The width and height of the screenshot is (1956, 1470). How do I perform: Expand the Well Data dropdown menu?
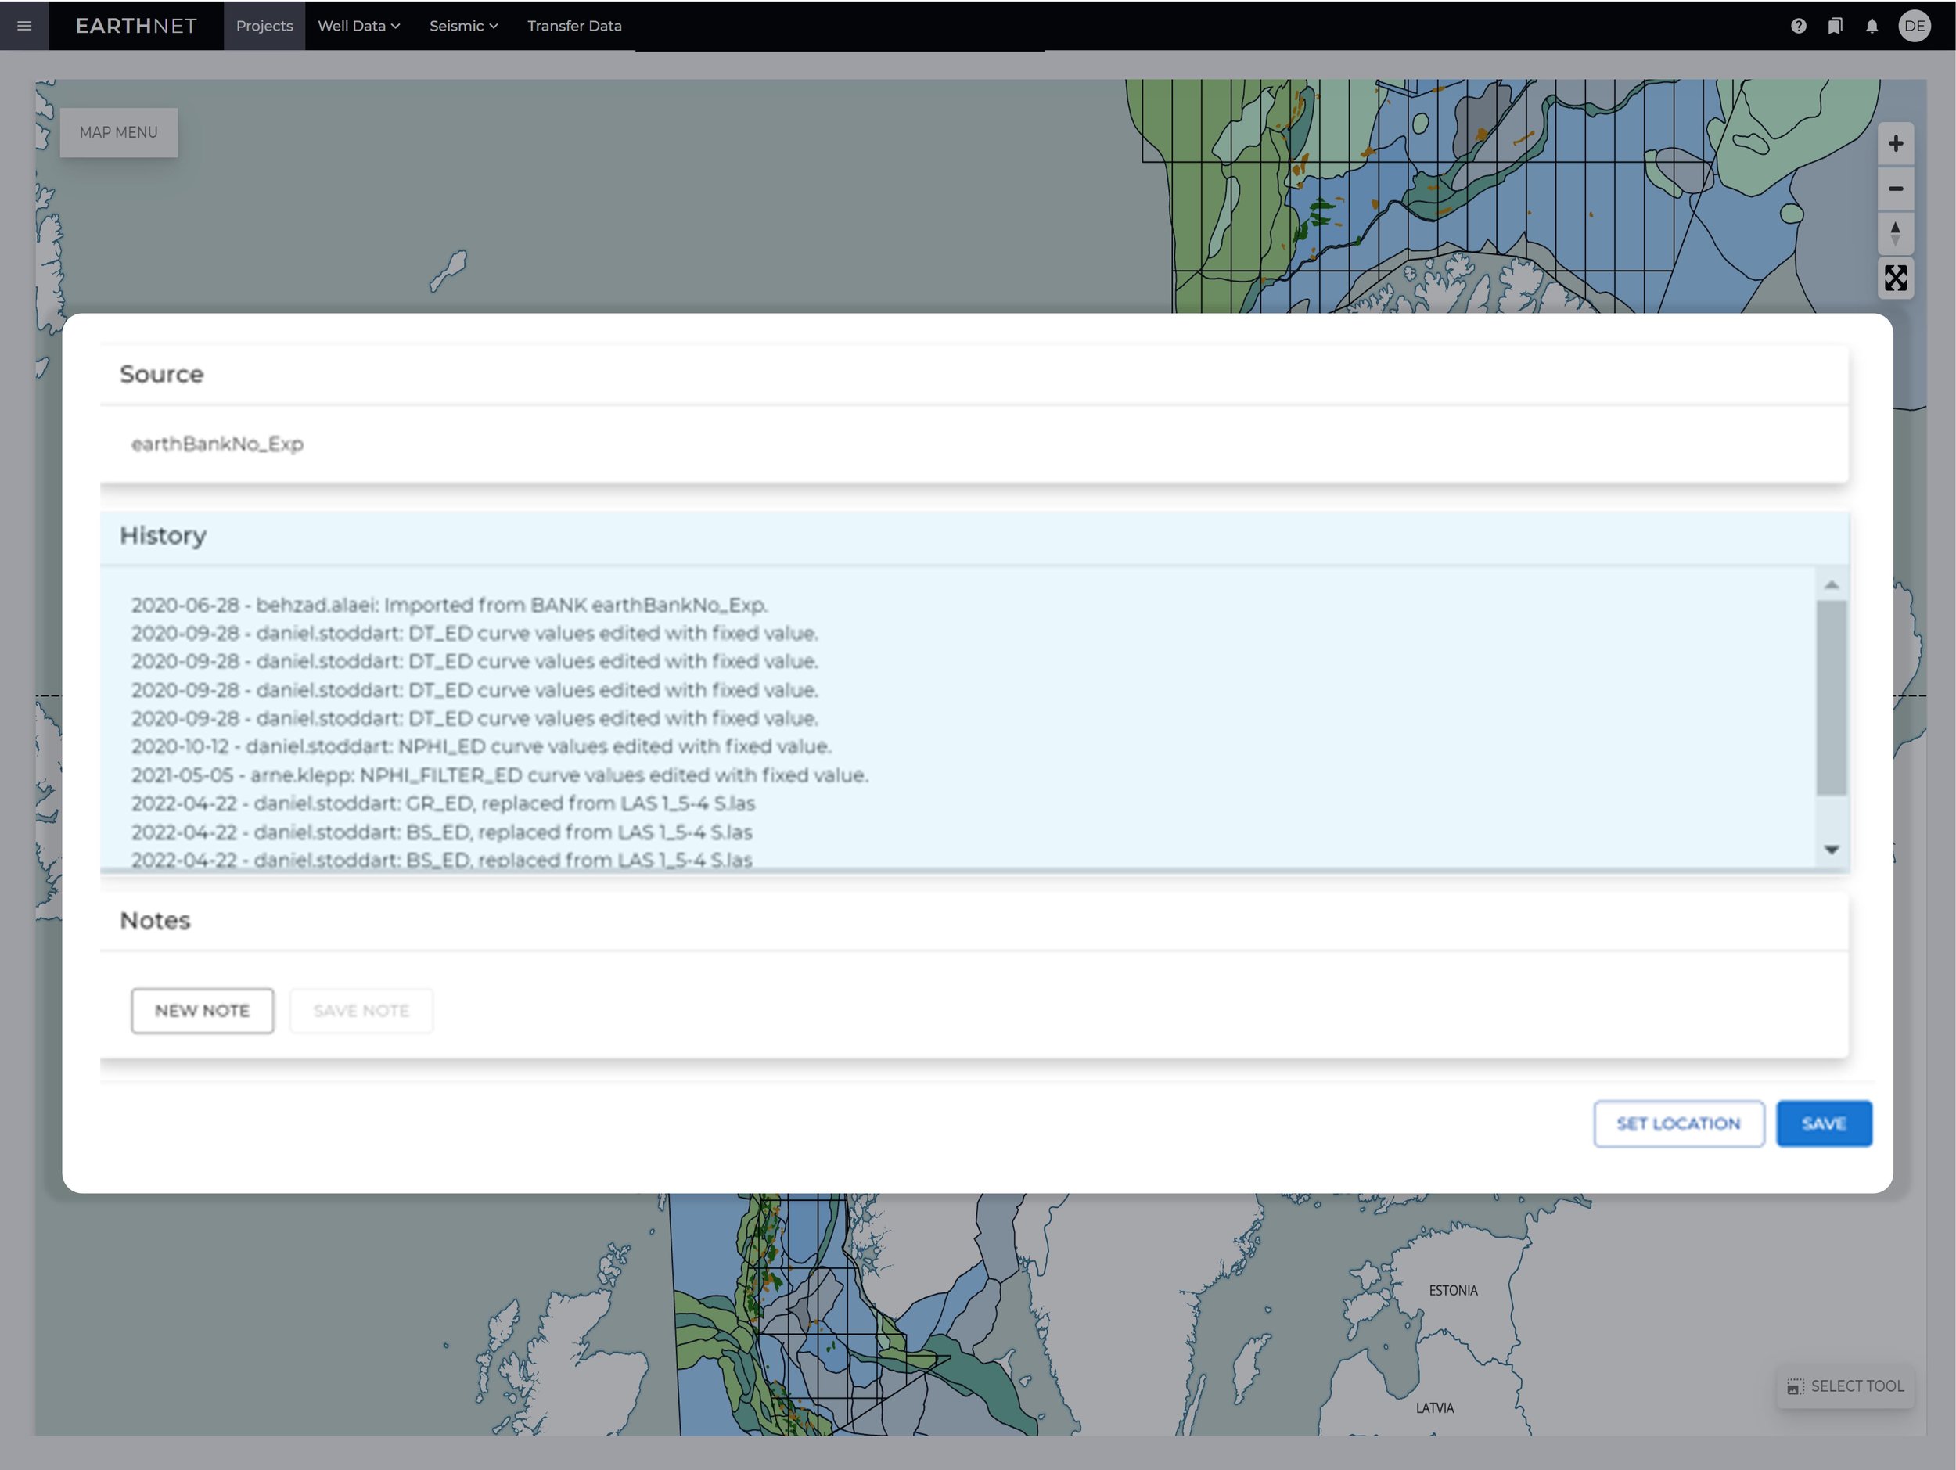(x=358, y=26)
